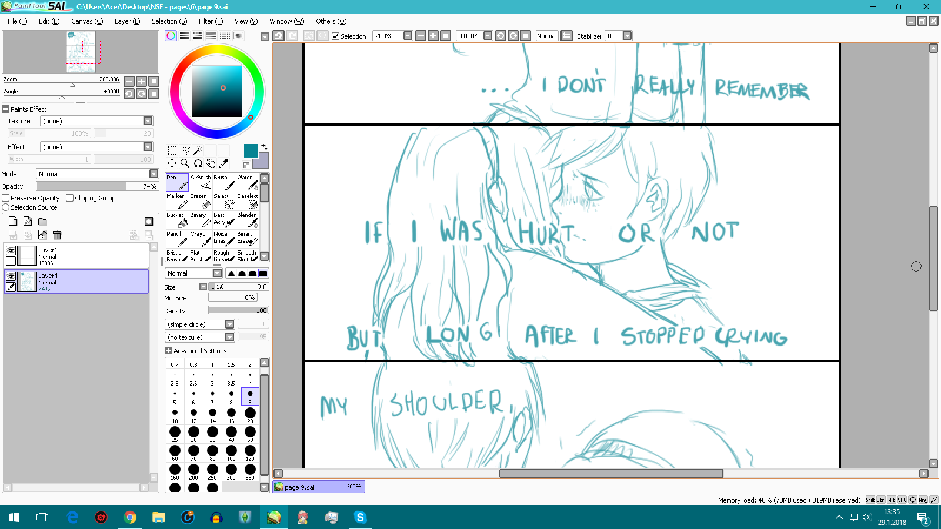This screenshot has width=941, height=529.
Task: Activate the magic wand selection tool
Action: [x=198, y=150]
